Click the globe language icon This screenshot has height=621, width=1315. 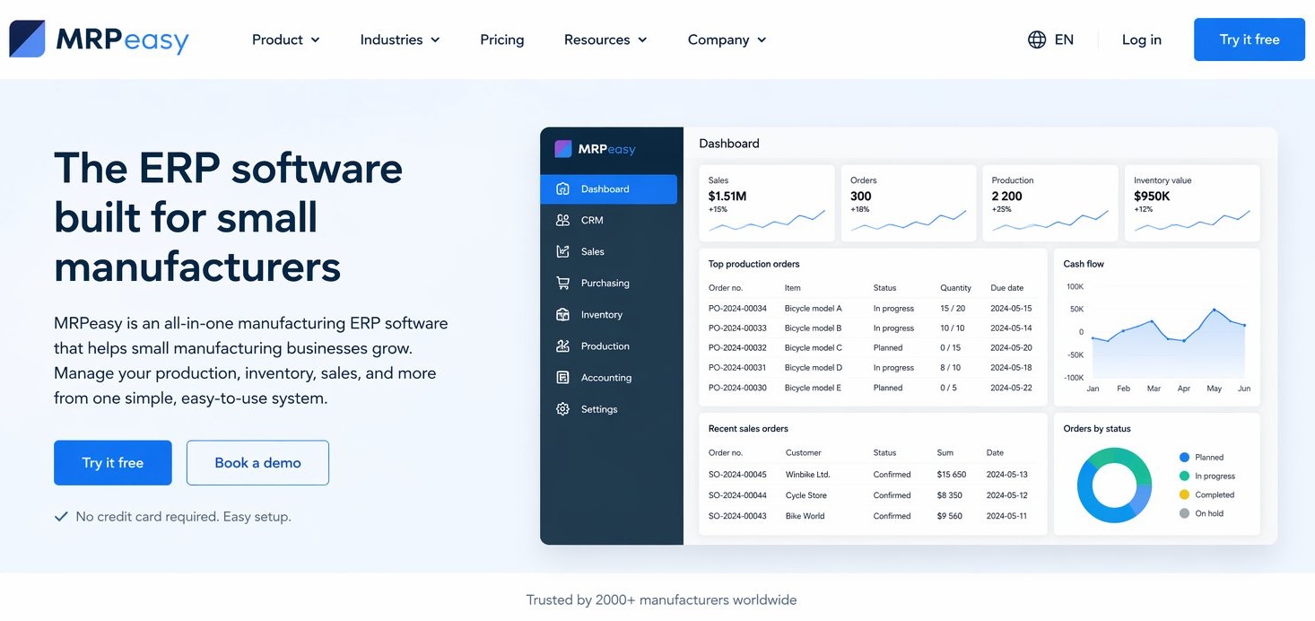coord(1037,39)
